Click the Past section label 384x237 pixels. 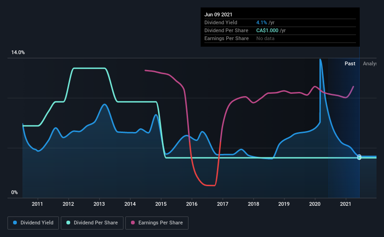point(350,63)
